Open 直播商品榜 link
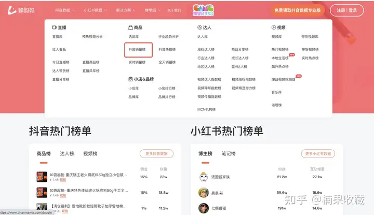The height and width of the screenshot is (215, 374). (90, 62)
